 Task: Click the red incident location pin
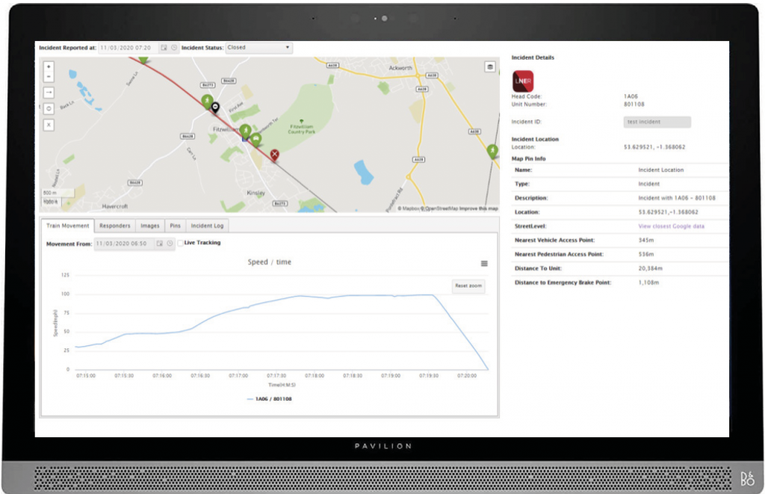274,155
